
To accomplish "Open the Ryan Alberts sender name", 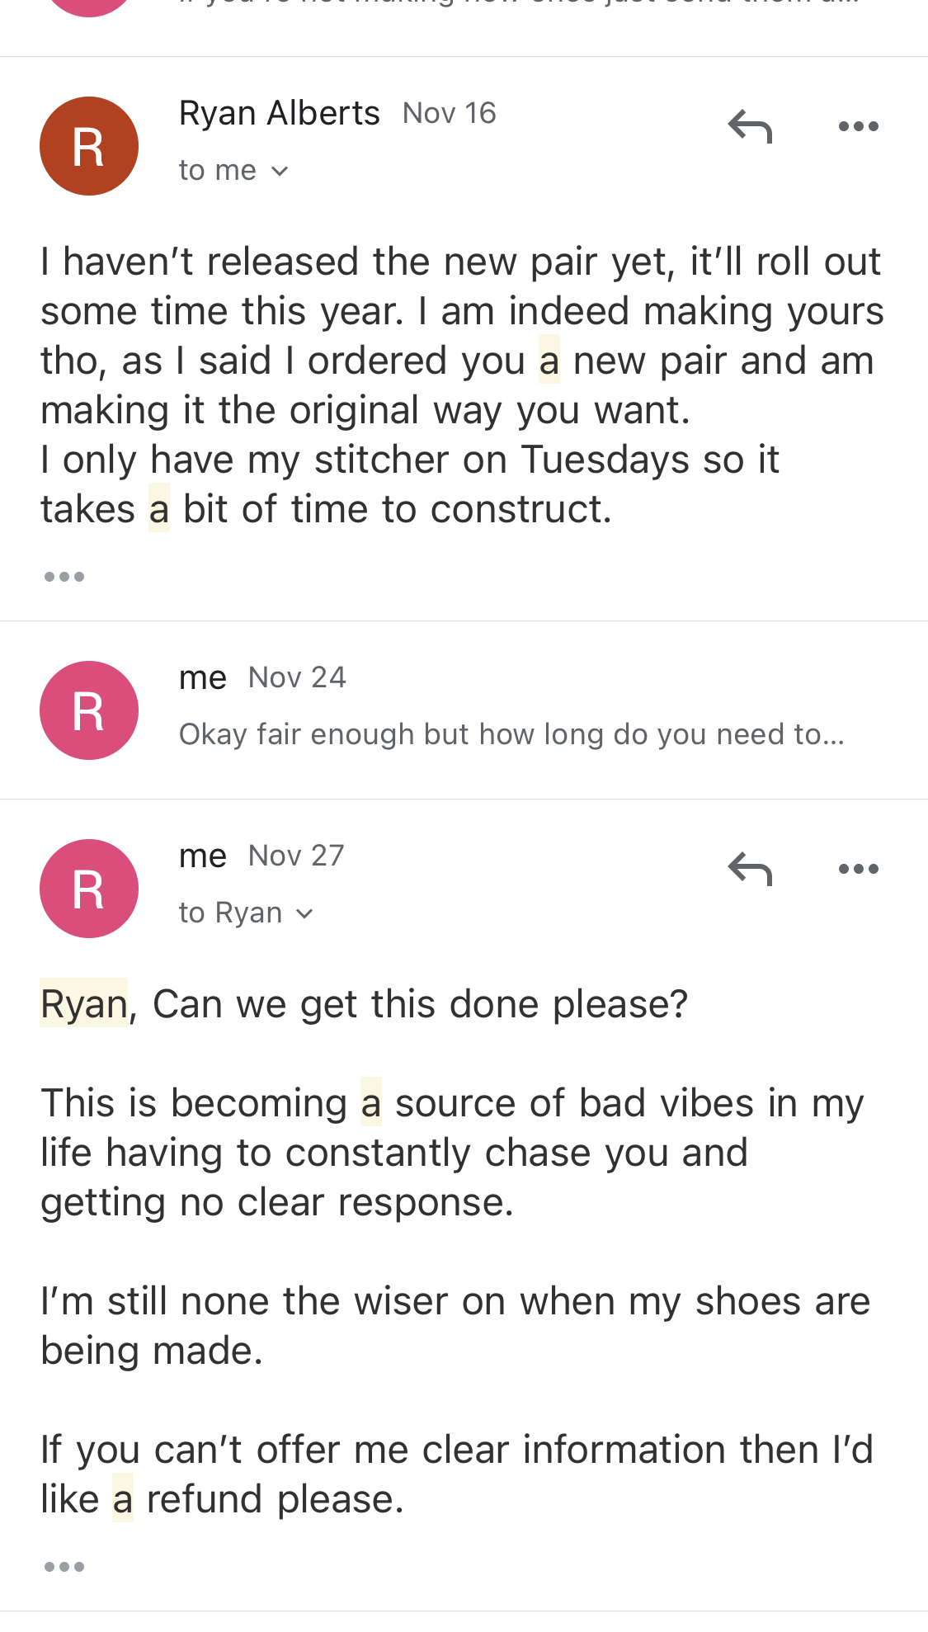I will (280, 113).
